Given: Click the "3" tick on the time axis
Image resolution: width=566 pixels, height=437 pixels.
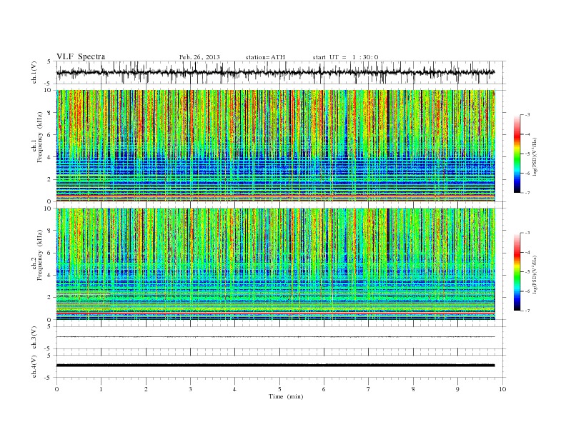Looking at the screenshot, I should point(190,389).
